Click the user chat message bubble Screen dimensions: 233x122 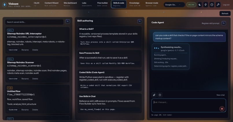point(189,37)
